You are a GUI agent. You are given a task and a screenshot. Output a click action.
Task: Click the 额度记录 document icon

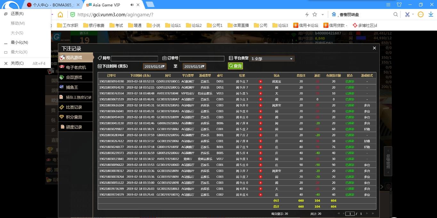click(62, 127)
